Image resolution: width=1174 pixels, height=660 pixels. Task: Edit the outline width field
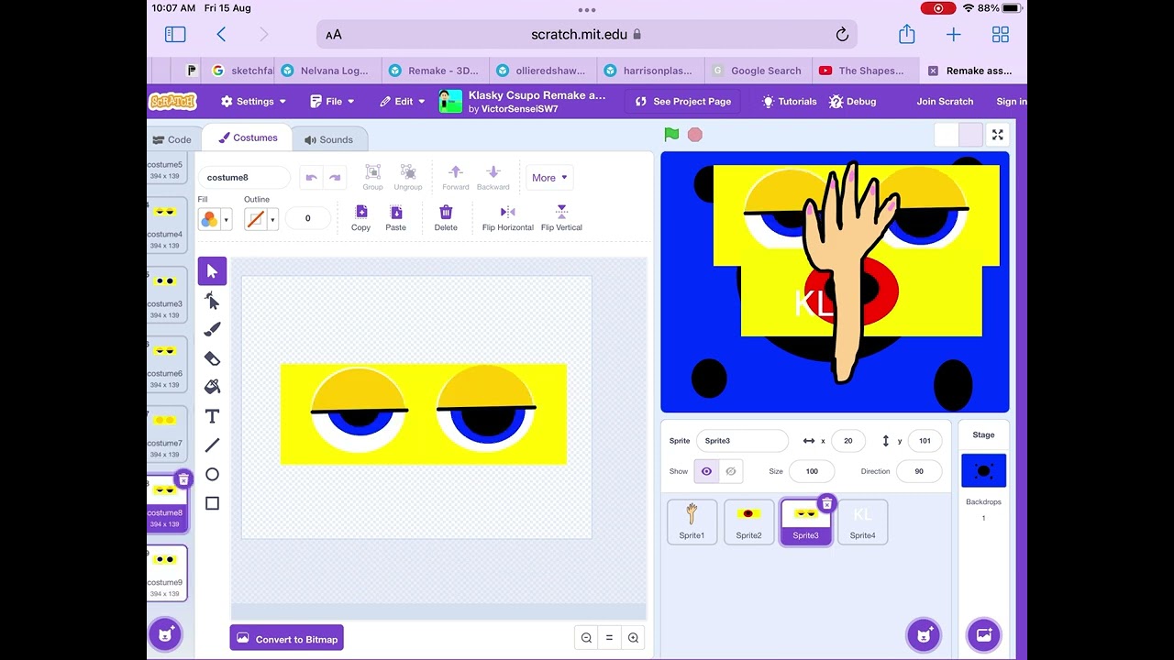pos(307,218)
